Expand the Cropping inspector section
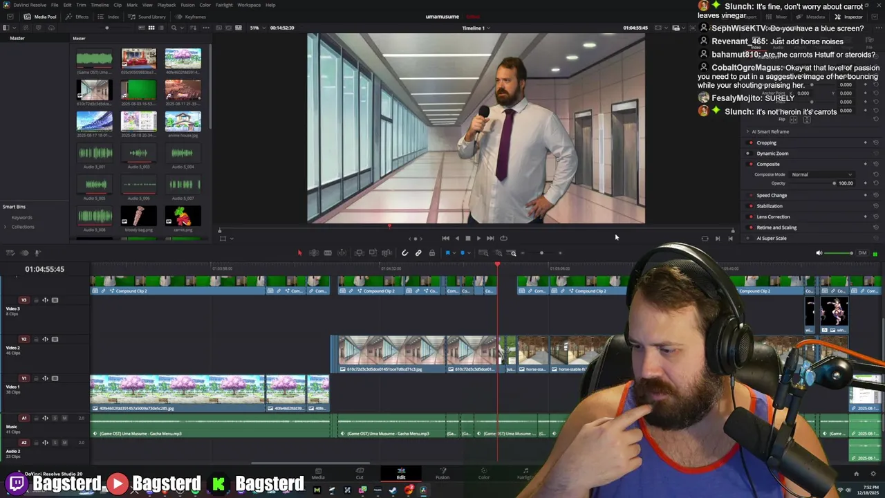The image size is (885, 498). 766,142
